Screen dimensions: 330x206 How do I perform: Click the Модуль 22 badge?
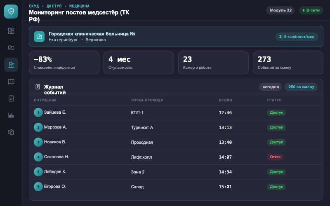click(x=280, y=10)
